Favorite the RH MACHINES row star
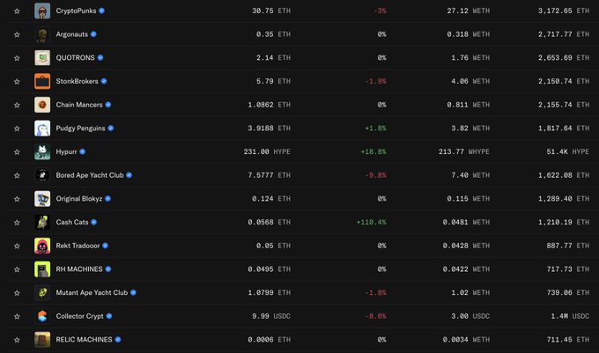The image size is (599, 353). click(17, 269)
